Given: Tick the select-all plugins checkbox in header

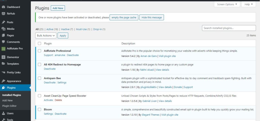Looking at the screenshot, I should click(x=39, y=43).
